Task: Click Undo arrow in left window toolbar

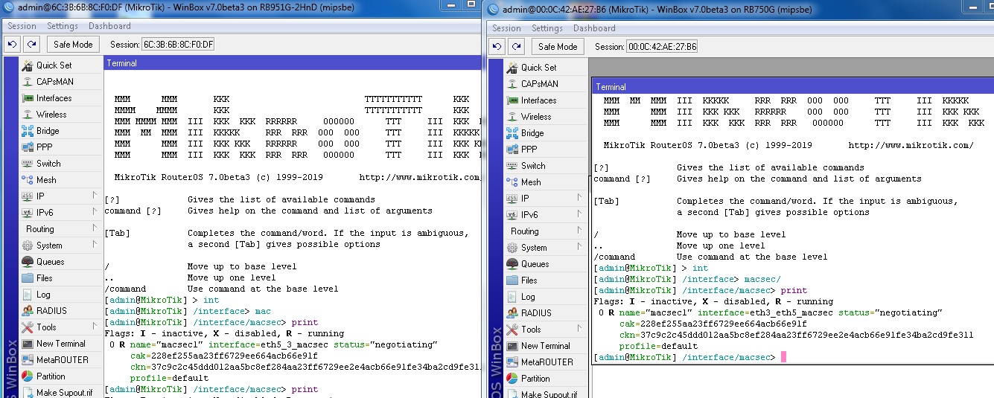Action: pyautogui.click(x=13, y=45)
